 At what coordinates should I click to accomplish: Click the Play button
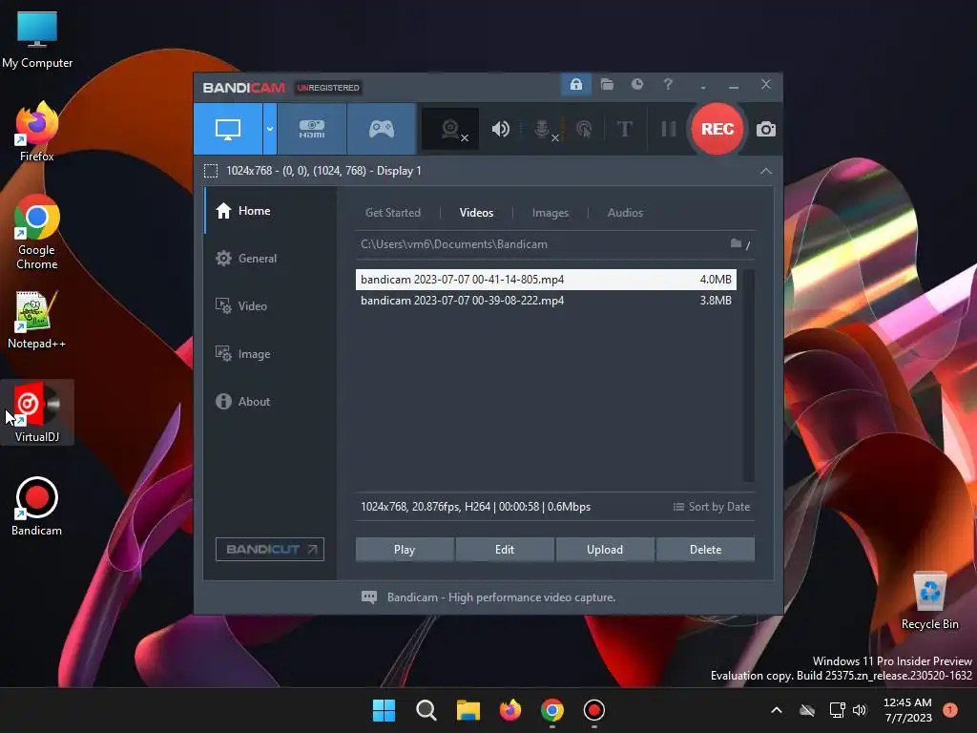pyautogui.click(x=405, y=549)
